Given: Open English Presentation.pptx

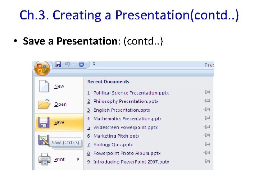Looking at the screenshot, I should click(122, 110).
